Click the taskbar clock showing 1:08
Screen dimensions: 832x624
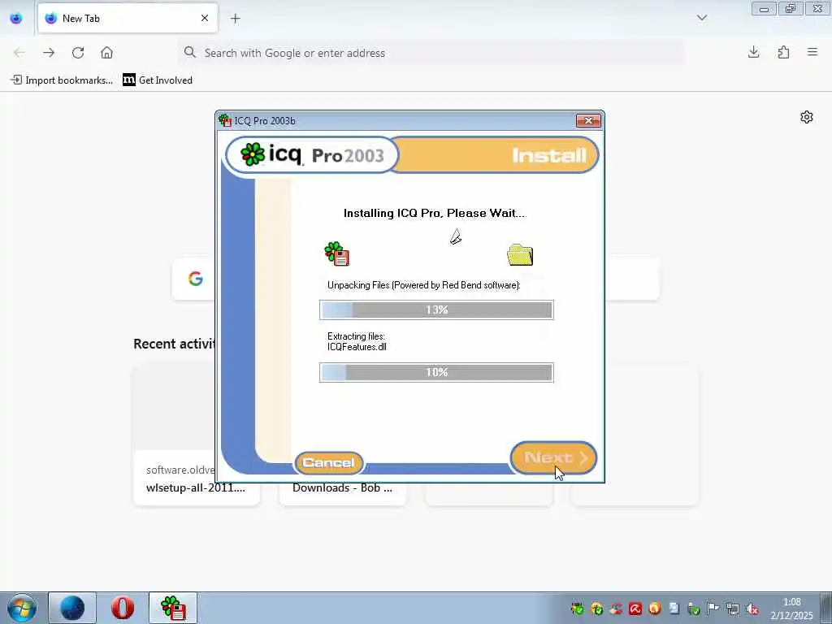tap(791, 609)
